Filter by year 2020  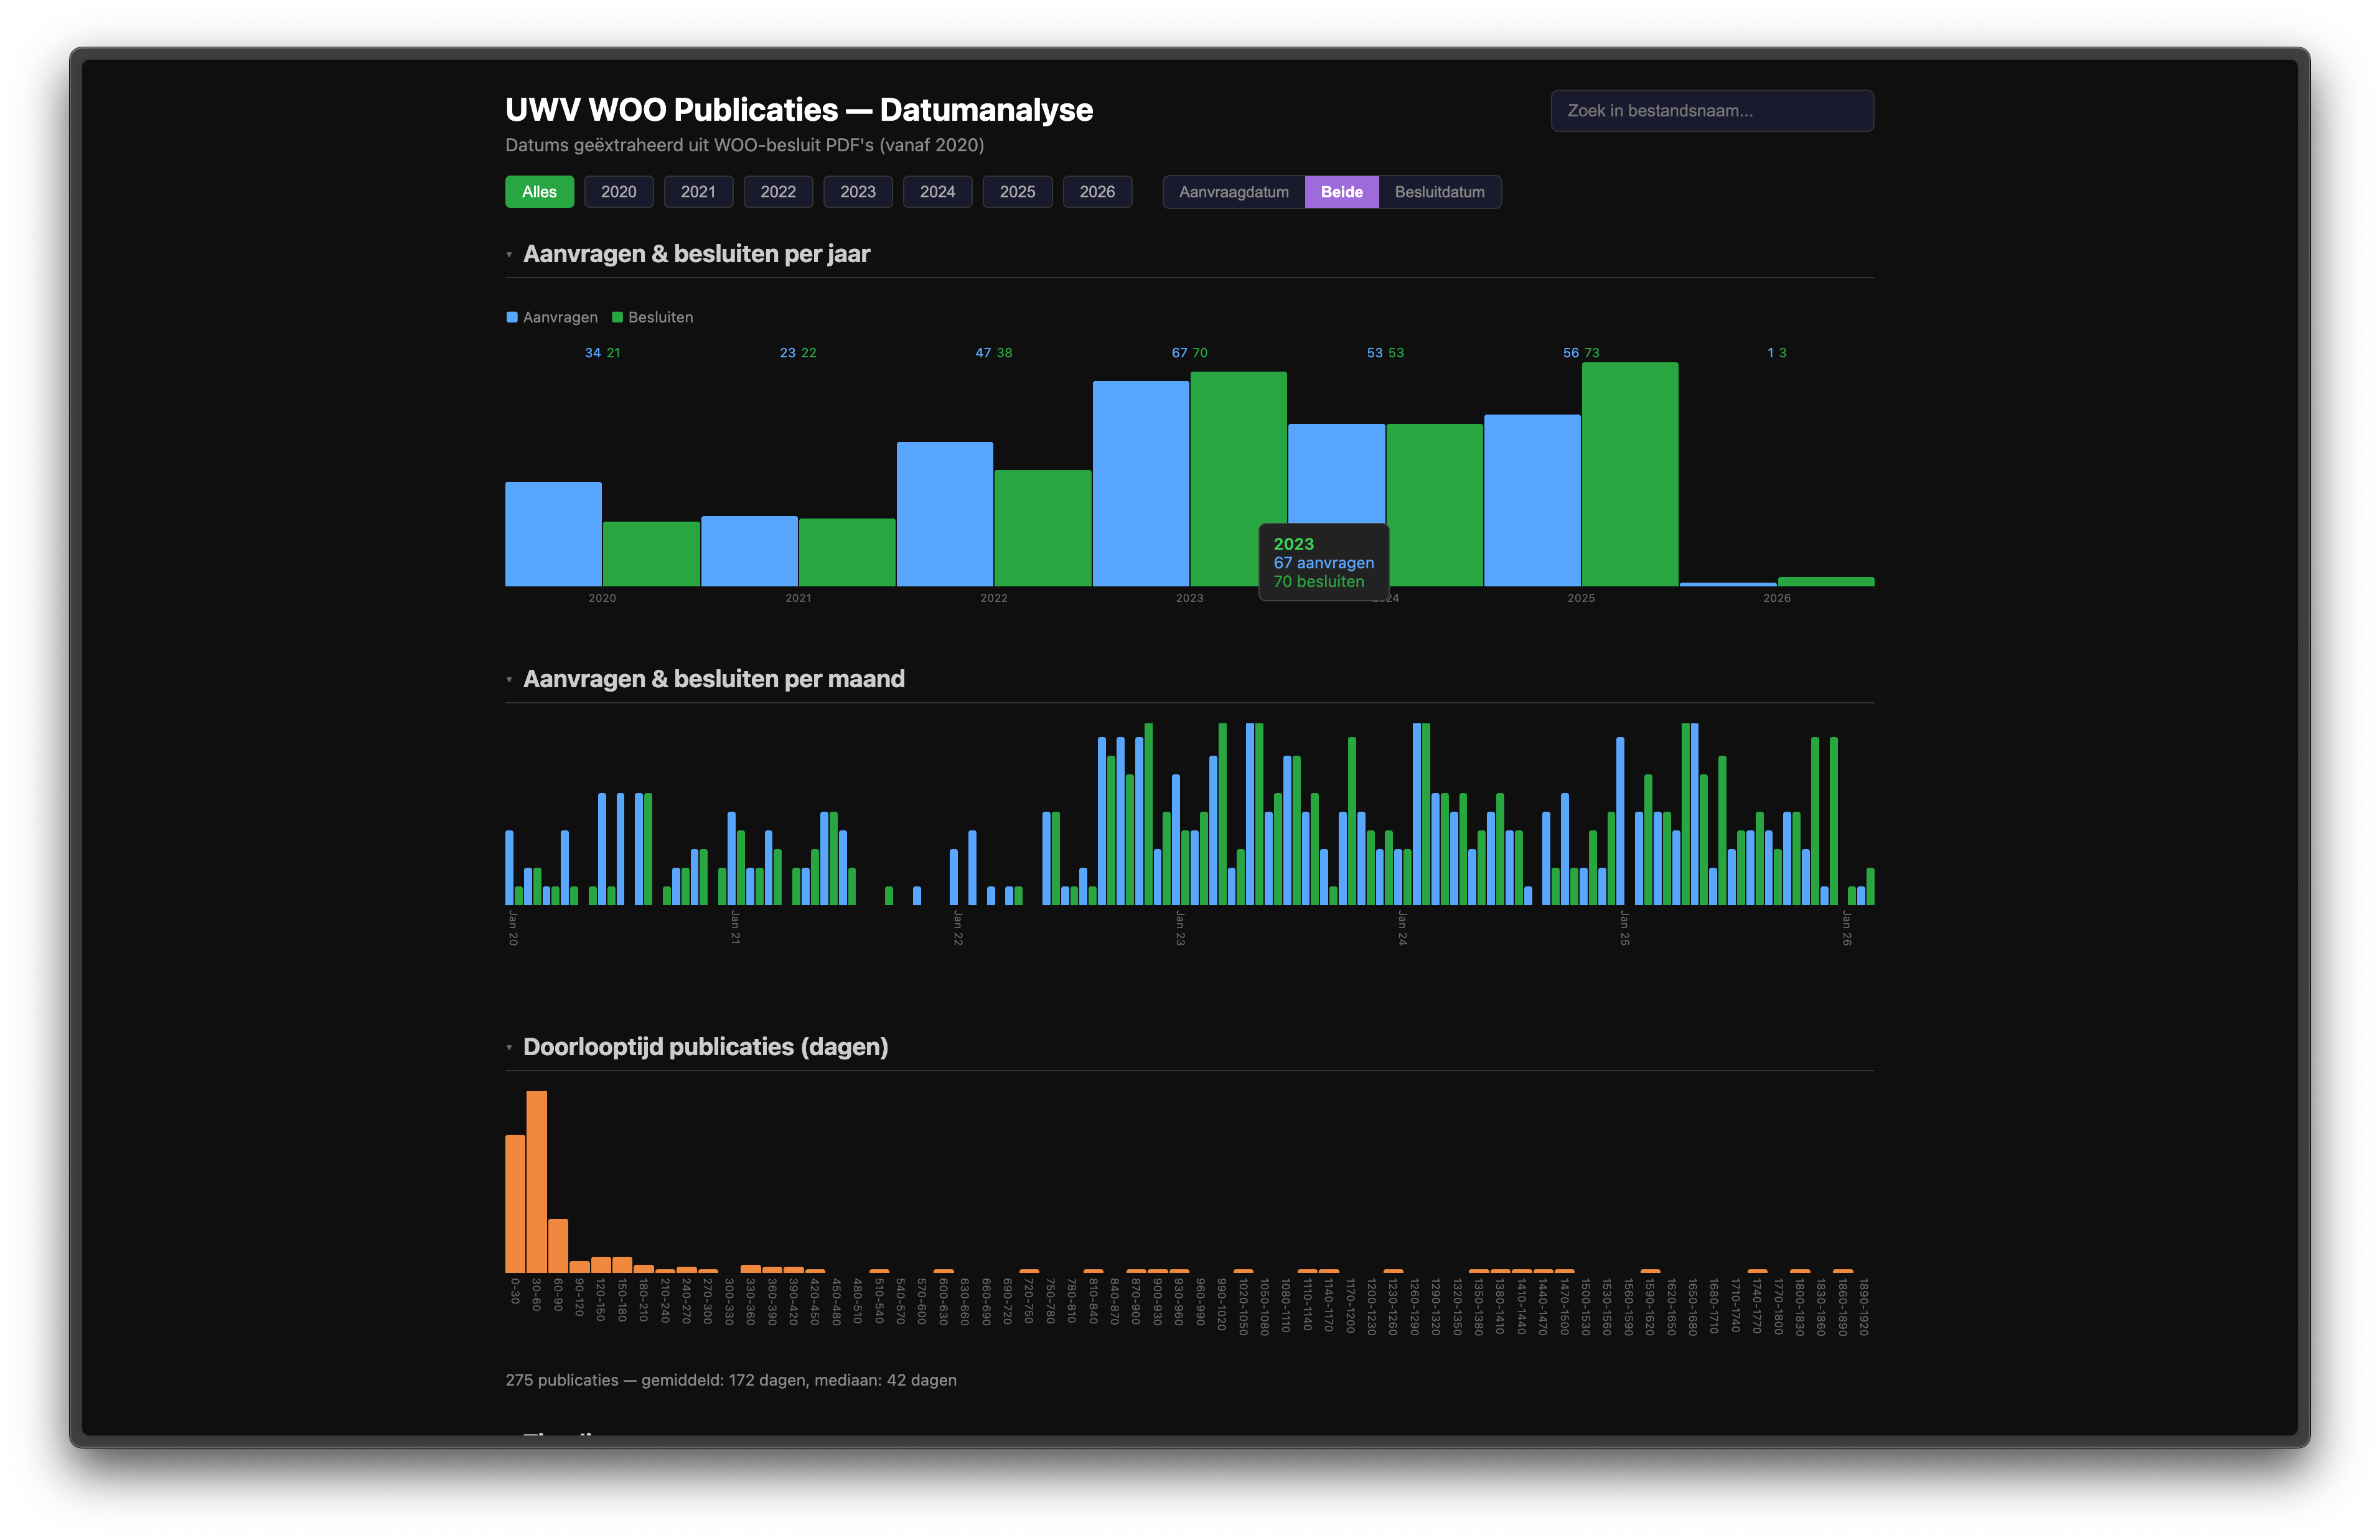click(618, 192)
